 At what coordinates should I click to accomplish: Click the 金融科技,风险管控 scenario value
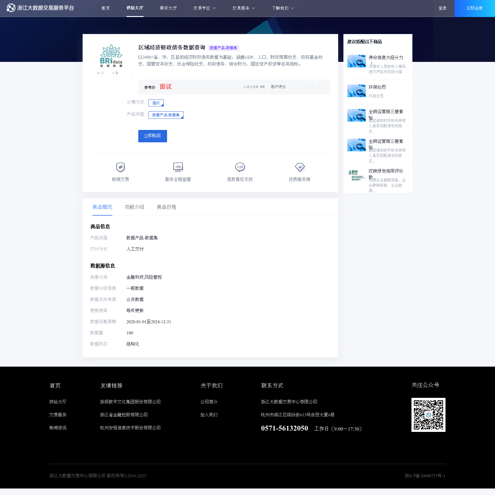coord(144,277)
